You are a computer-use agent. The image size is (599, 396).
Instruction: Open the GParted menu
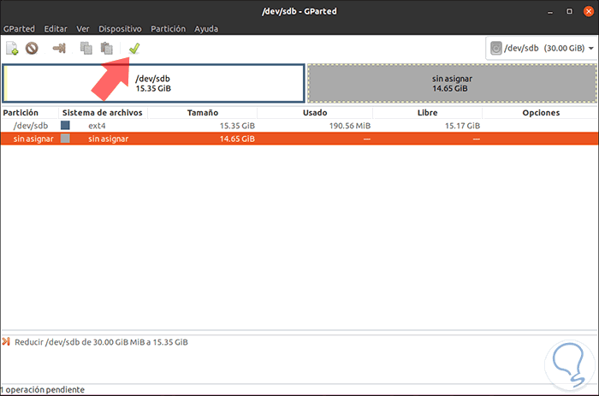[19, 28]
